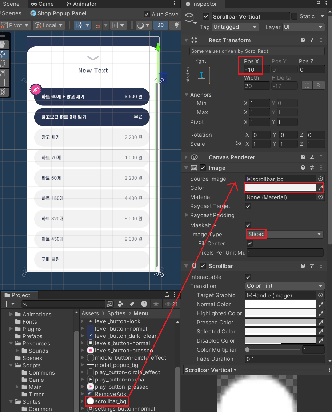This screenshot has width=332, height=412.
Task: Select the Project tab
Action: click(x=18, y=295)
